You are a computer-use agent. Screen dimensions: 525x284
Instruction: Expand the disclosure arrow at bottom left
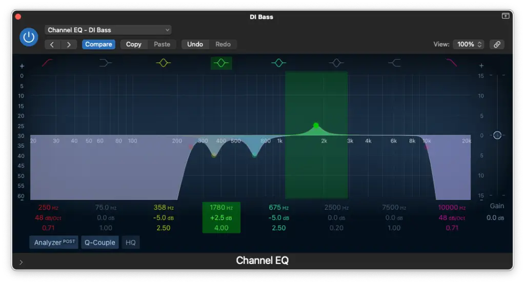(21, 262)
